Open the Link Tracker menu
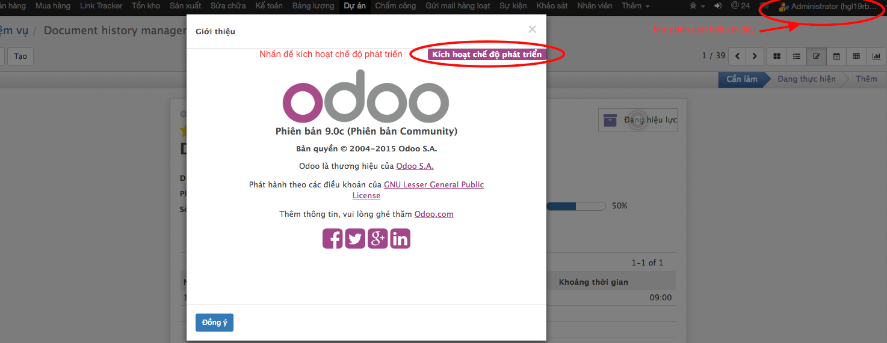 (x=101, y=6)
